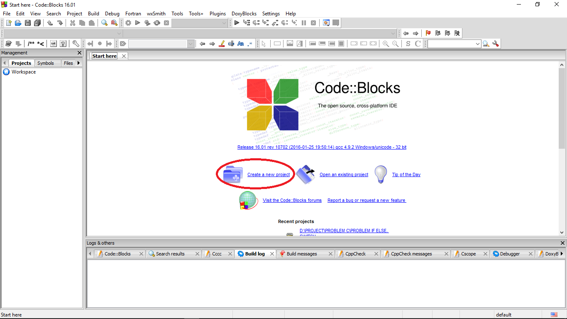The width and height of the screenshot is (567, 319).
Task: Close the Management panel
Action: (80, 53)
